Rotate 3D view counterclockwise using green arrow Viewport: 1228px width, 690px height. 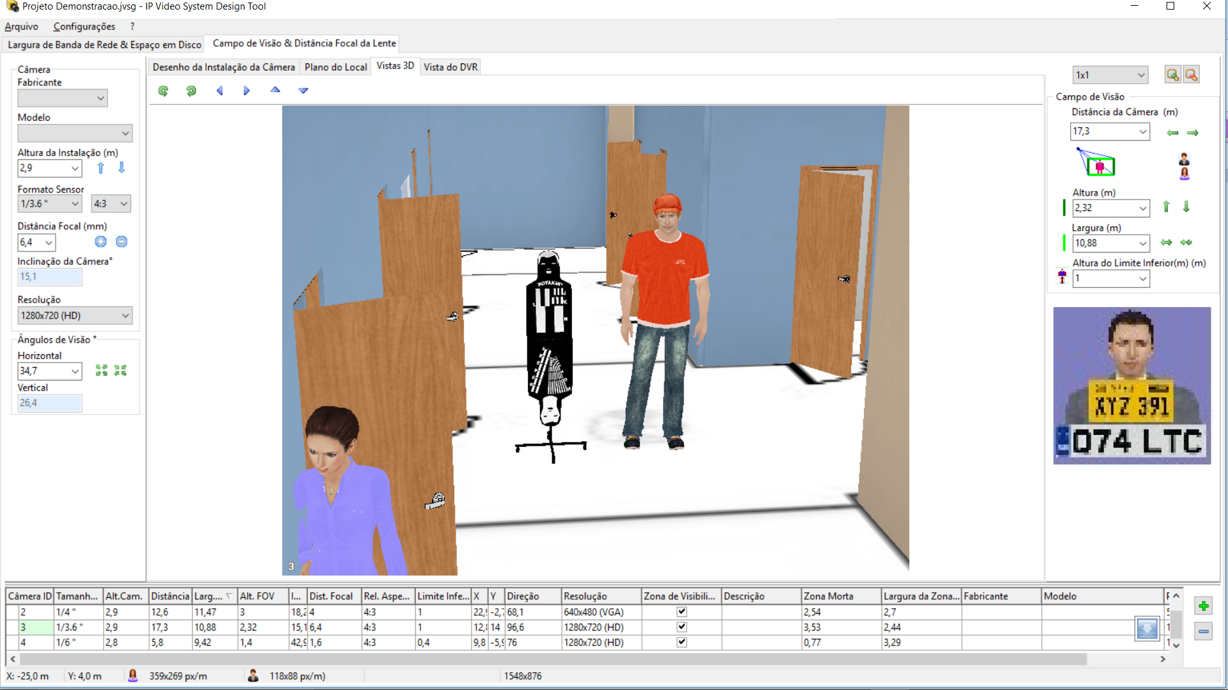(x=163, y=91)
